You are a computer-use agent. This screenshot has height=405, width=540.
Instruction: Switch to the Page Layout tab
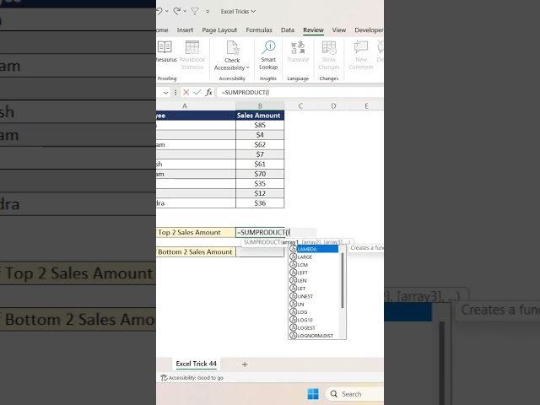pyautogui.click(x=219, y=30)
